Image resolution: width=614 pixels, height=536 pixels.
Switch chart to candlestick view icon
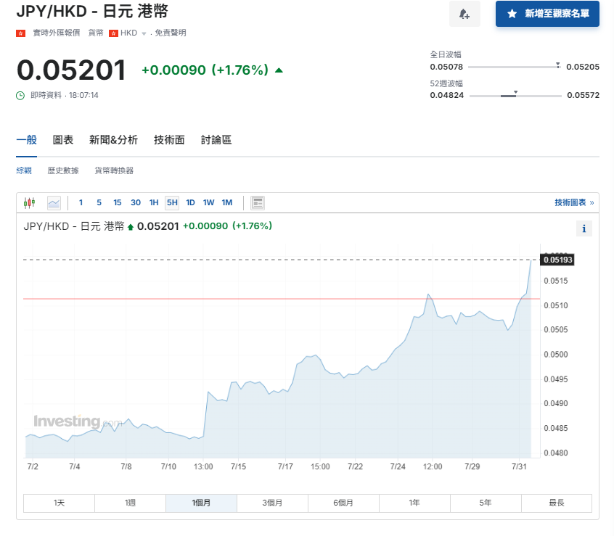[29, 202]
